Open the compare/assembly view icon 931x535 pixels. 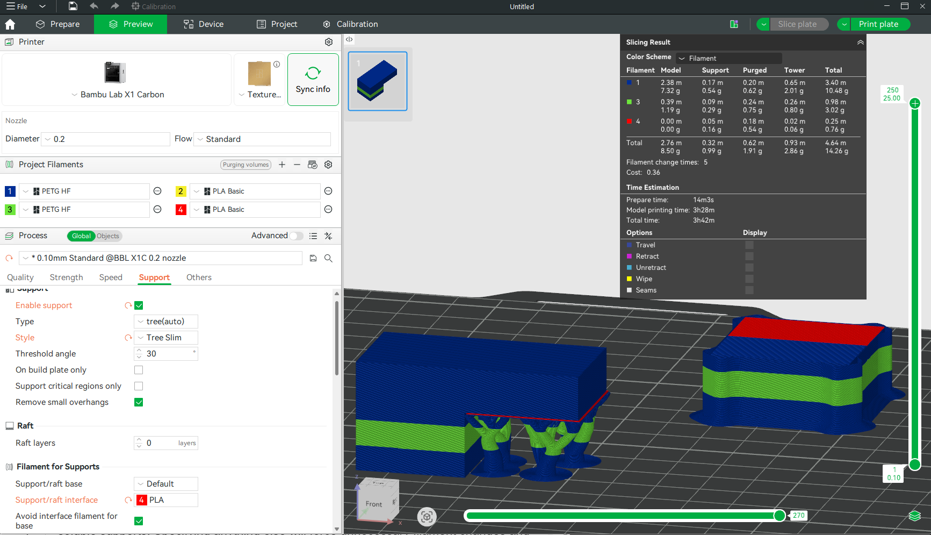[734, 24]
